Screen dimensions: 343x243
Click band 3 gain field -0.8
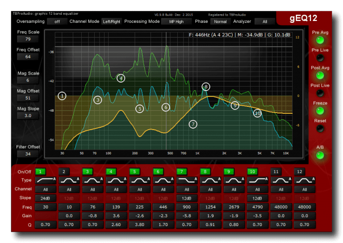pos(92,216)
